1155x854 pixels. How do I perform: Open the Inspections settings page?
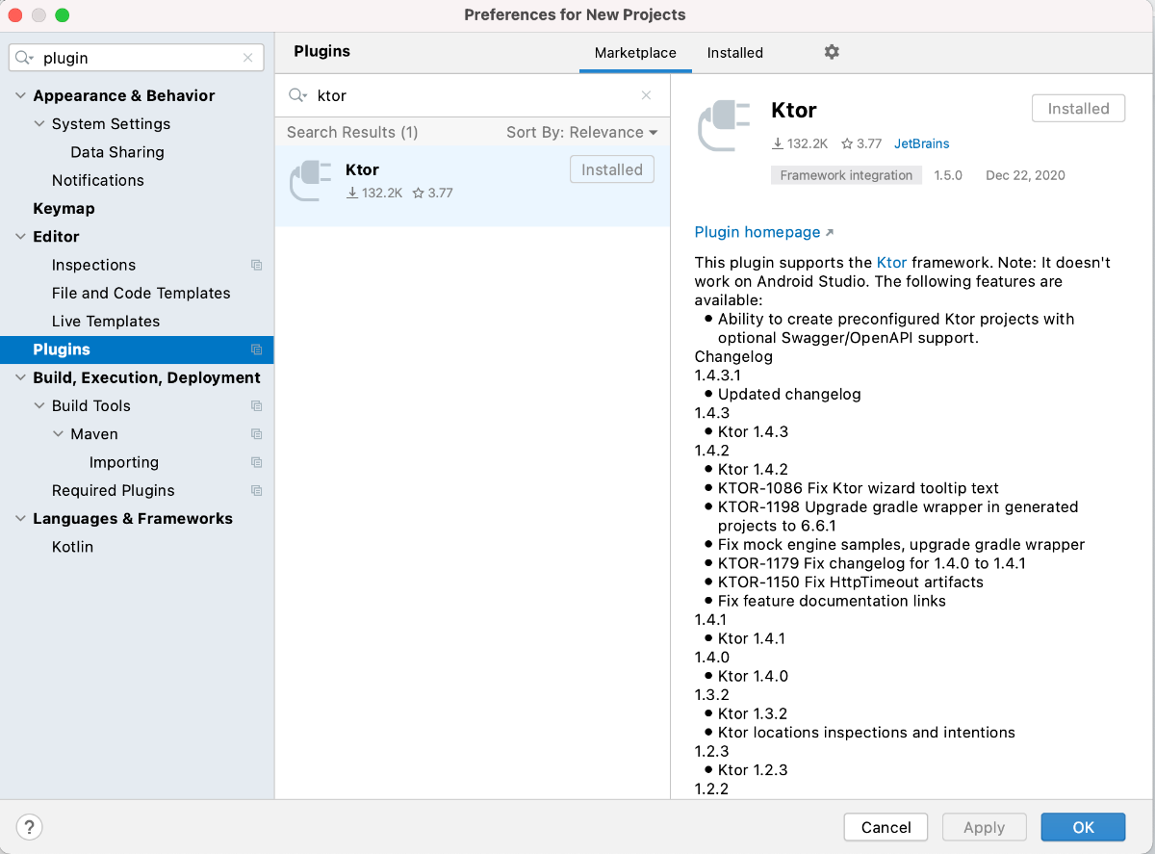pyautogui.click(x=93, y=265)
